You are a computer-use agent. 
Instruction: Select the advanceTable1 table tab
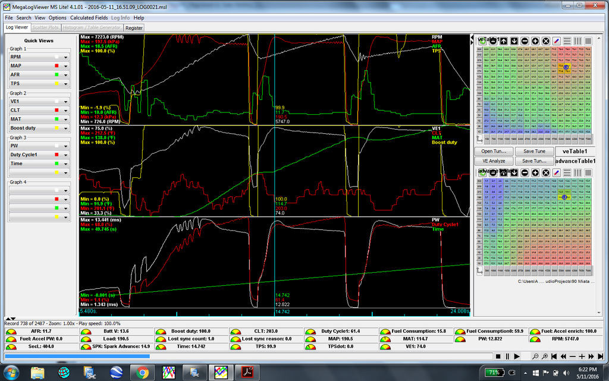click(575, 161)
